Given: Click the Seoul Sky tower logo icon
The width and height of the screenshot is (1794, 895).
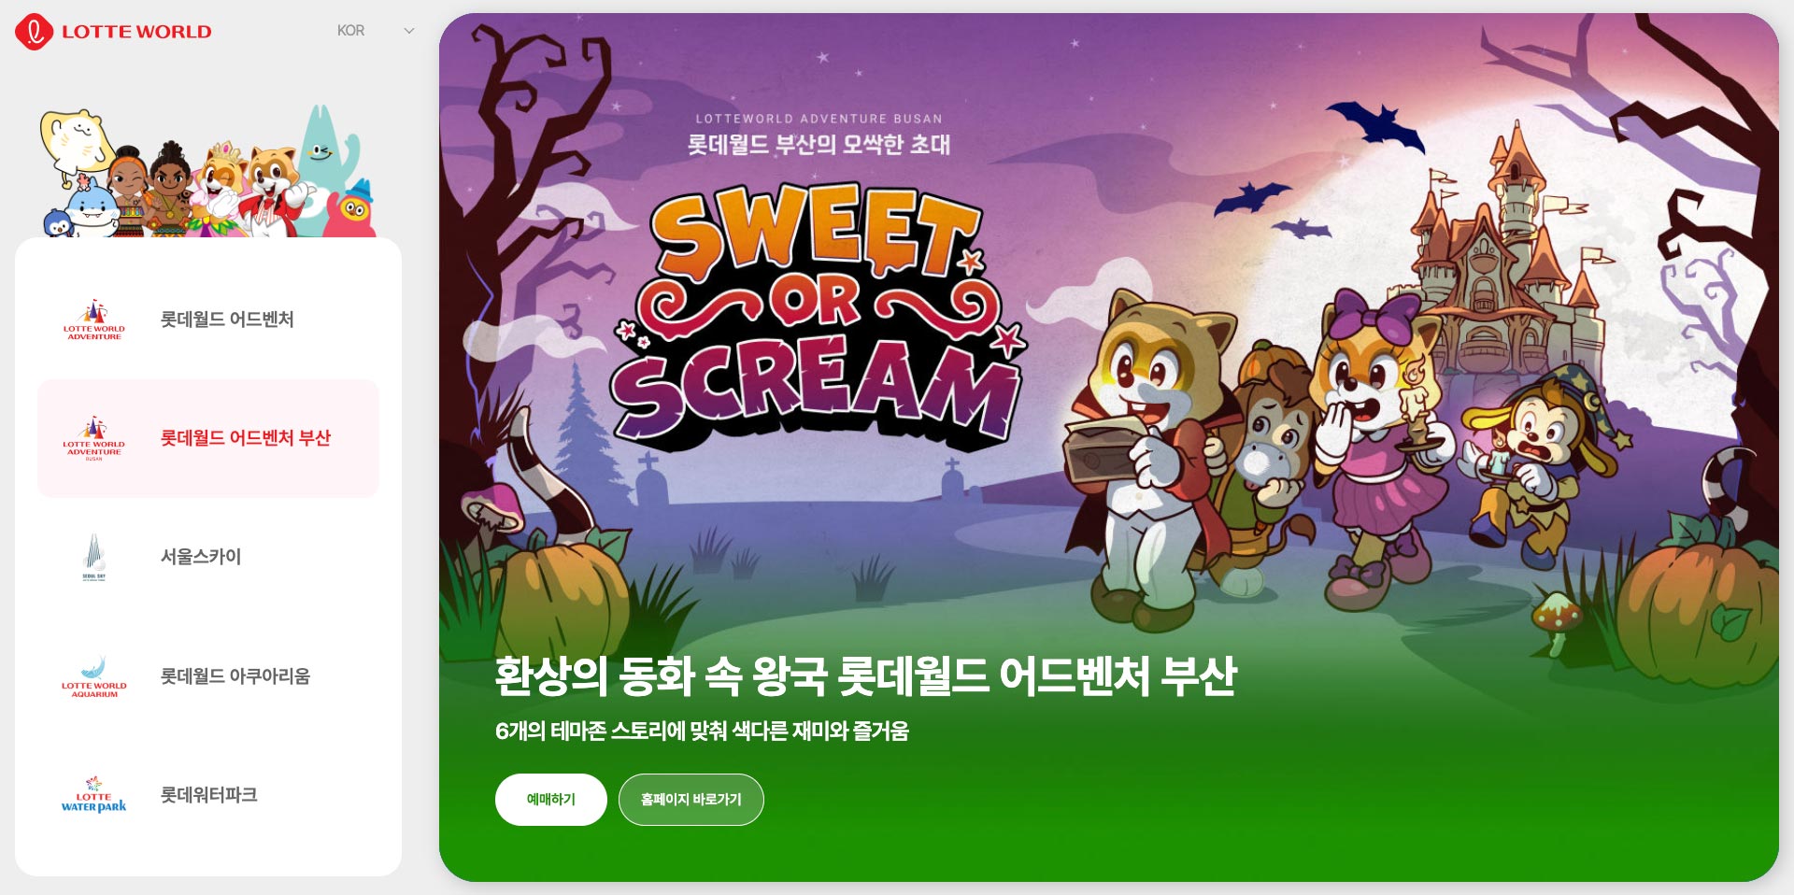Looking at the screenshot, I should pyautogui.click(x=94, y=557).
